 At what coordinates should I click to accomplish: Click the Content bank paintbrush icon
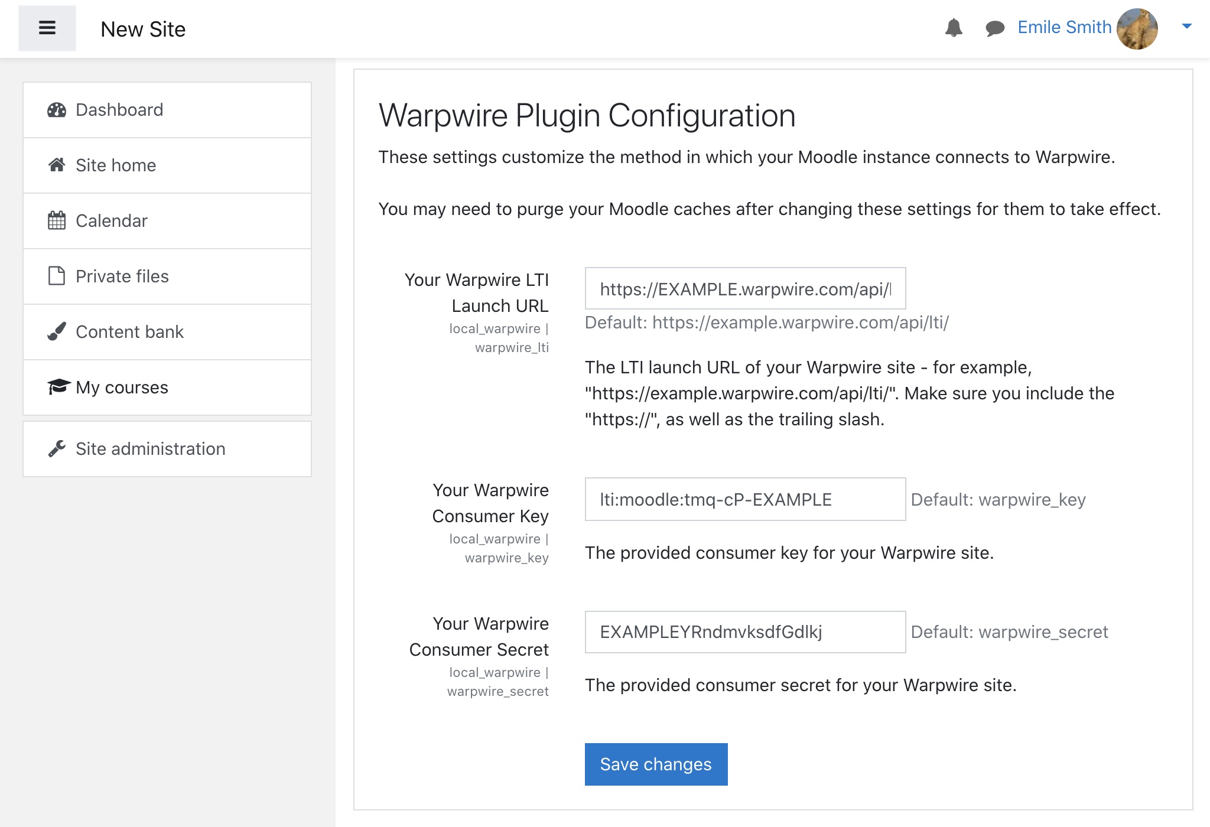(x=57, y=331)
